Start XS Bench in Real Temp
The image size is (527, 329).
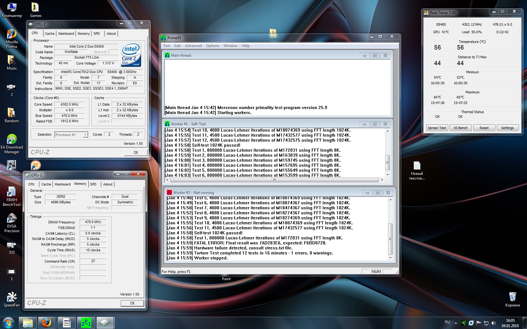point(460,128)
